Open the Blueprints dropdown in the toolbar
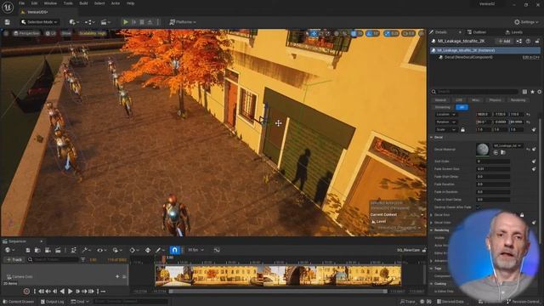The width and height of the screenshot is (544, 306). point(90,22)
